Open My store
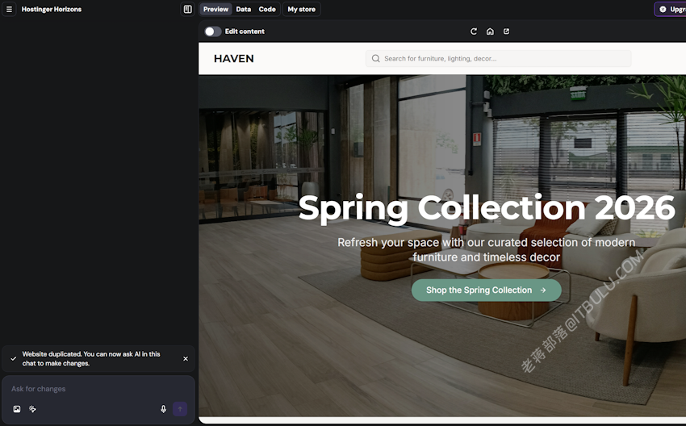The image size is (686, 426). point(302,9)
